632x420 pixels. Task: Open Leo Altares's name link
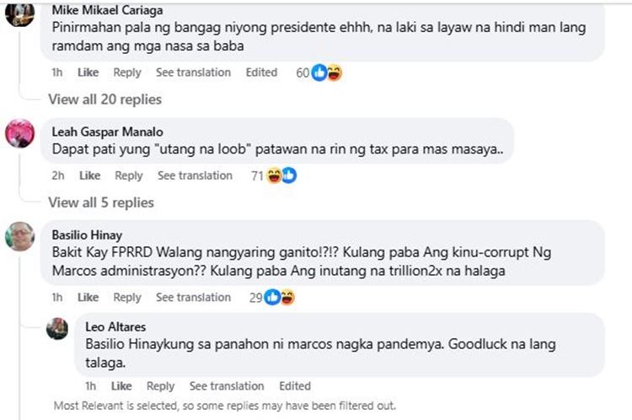pos(114,326)
